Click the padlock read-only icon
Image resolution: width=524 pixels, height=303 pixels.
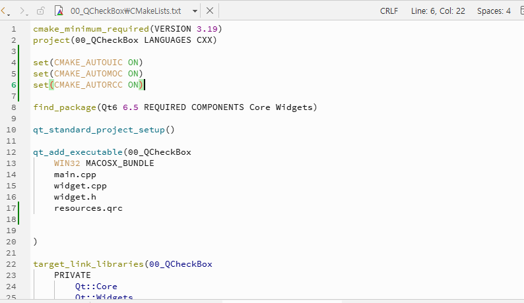40,11
